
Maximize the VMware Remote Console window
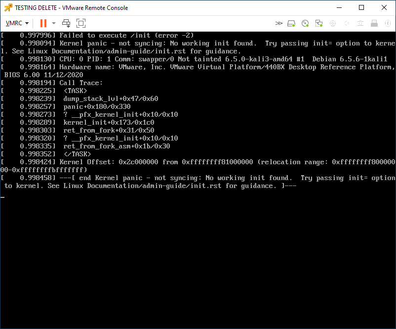coord(361,7)
